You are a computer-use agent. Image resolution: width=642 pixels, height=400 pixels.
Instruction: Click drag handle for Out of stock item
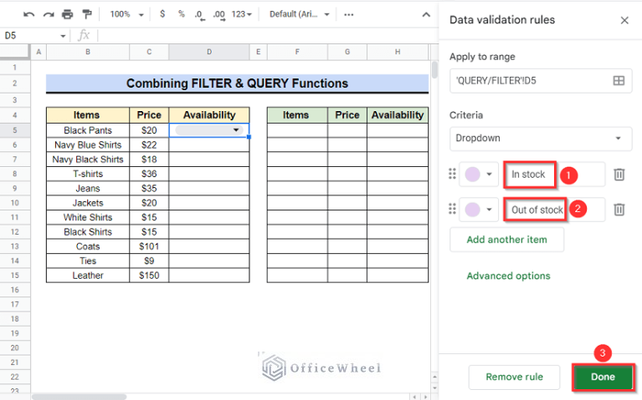coord(452,210)
